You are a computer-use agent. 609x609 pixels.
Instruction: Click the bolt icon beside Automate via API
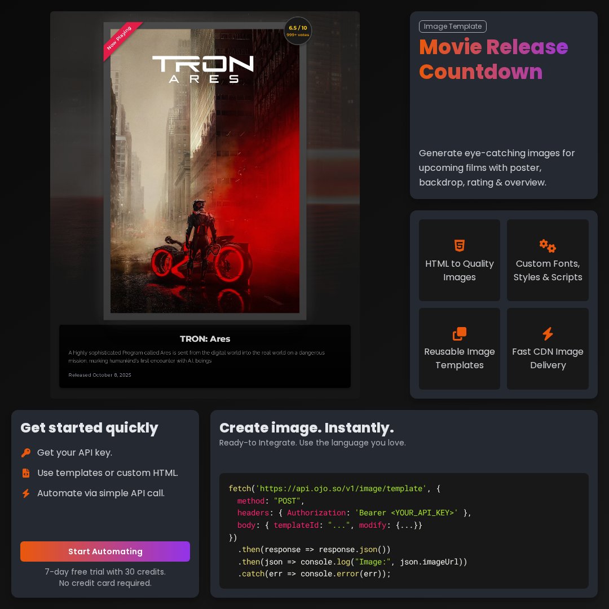click(x=26, y=493)
